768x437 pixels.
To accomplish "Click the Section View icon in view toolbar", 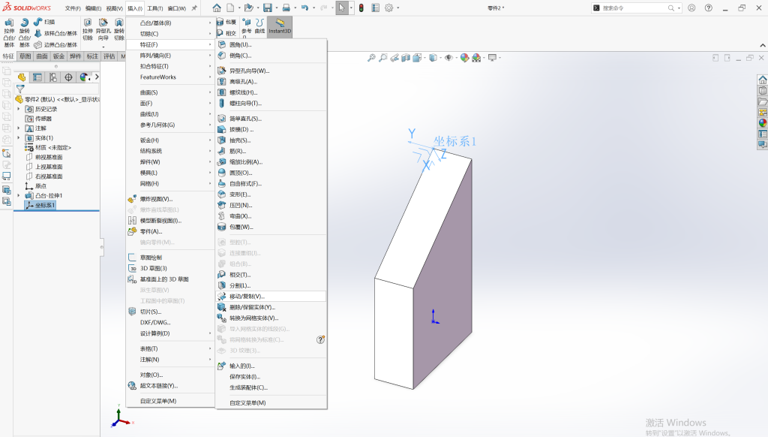I will (406, 58).
